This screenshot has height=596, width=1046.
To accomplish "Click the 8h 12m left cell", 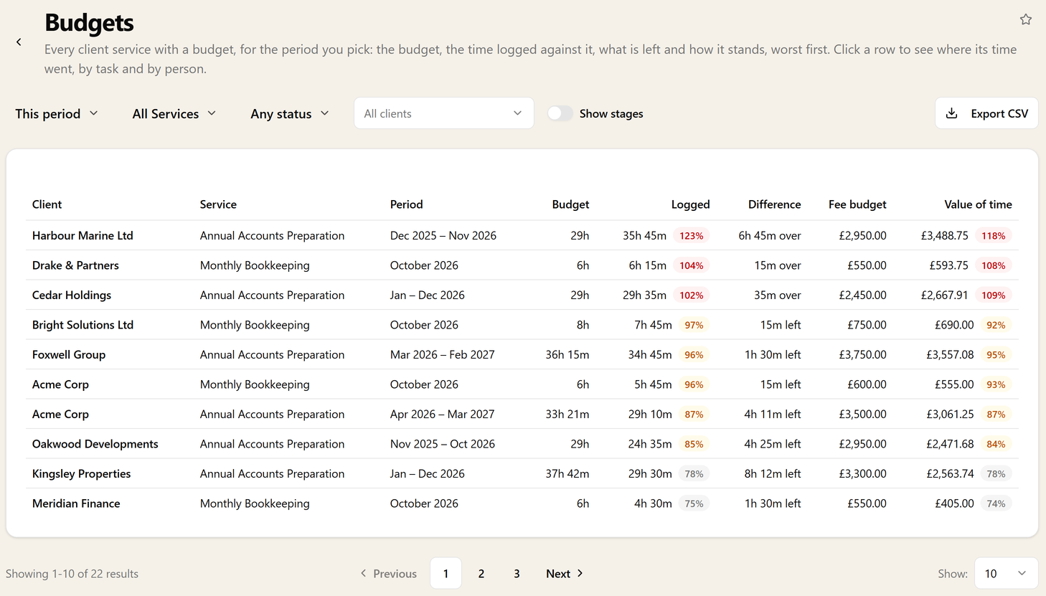I will [x=773, y=473].
